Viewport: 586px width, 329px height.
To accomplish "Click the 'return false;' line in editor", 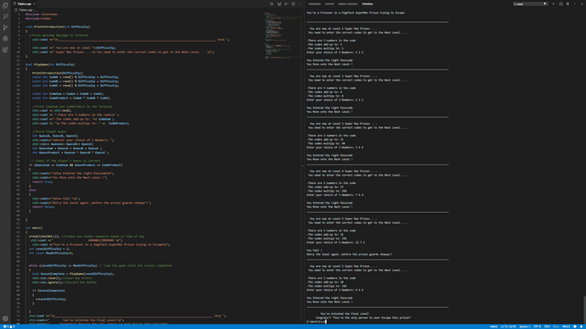I will click(x=43, y=207).
